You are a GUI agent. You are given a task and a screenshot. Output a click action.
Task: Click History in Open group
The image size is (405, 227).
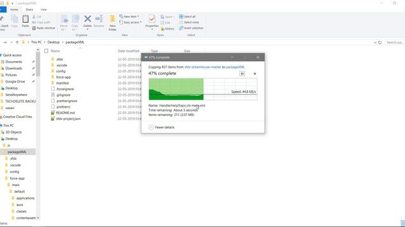point(167,28)
